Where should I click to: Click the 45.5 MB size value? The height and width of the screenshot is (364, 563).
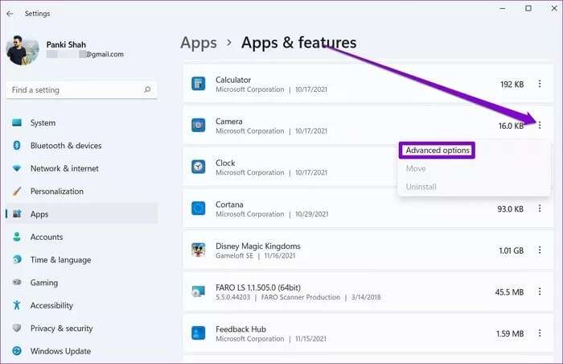click(509, 292)
